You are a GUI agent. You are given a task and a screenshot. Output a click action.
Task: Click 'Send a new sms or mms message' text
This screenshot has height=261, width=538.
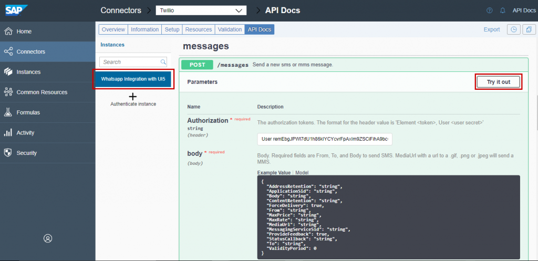coord(293,65)
